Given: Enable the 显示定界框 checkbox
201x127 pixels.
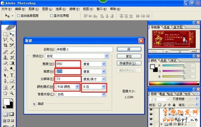Looking at the screenshot, I should 52,16.
